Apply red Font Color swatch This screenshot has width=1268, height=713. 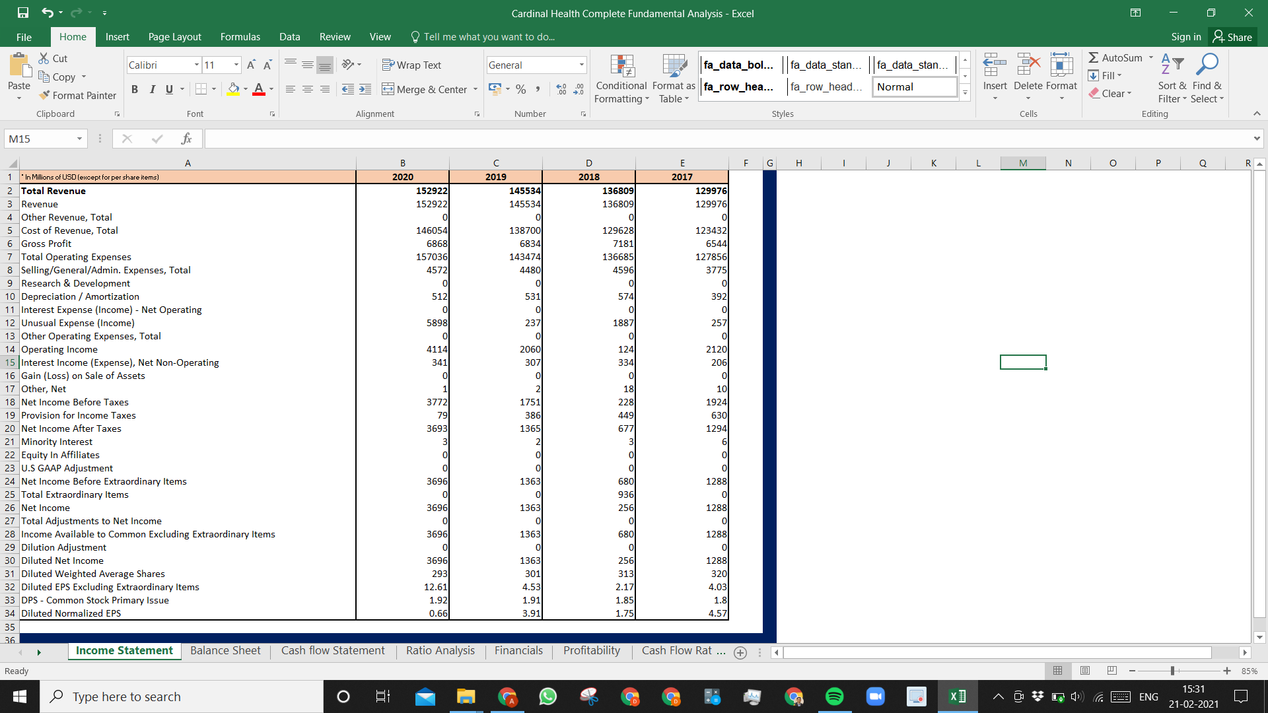[x=259, y=89]
